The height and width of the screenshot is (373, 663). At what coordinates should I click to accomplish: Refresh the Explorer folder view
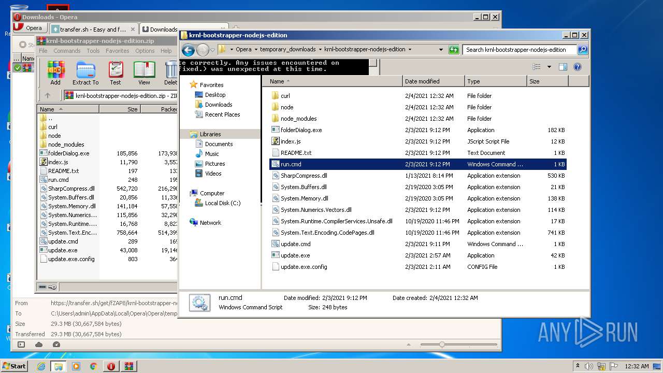point(454,50)
